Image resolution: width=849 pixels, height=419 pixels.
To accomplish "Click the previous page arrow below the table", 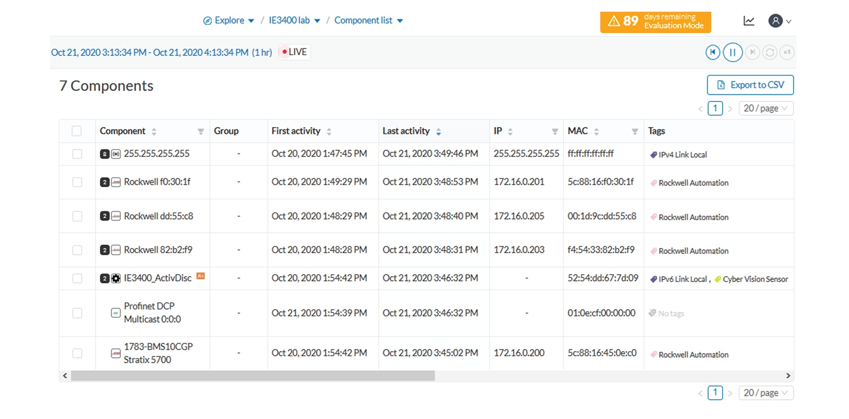I will coord(700,393).
